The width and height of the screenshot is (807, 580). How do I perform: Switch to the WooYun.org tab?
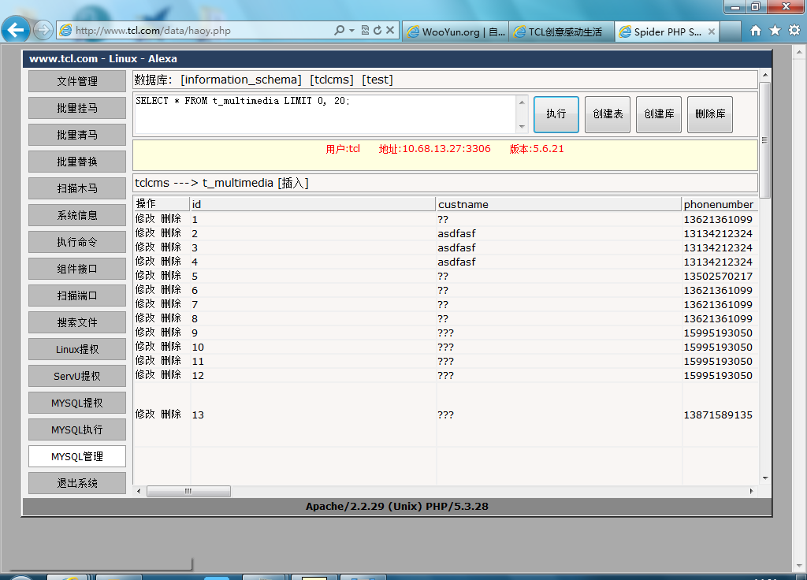(456, 32)
